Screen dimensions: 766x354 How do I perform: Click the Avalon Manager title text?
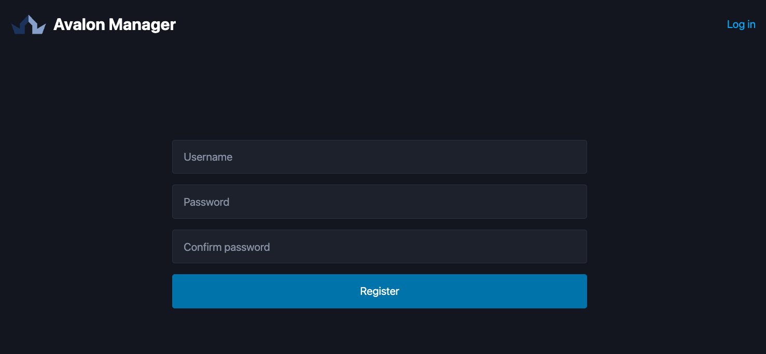point(115,24)
